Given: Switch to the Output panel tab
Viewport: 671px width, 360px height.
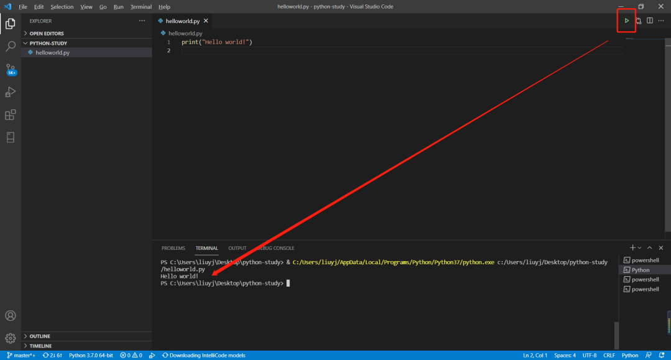Looking at the screenshot, I should [x=237, y=248].
